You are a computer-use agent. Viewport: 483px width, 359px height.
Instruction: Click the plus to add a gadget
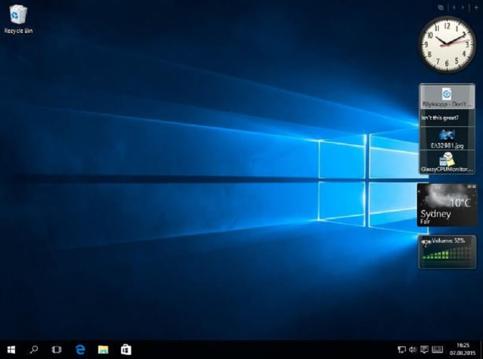[477, 7]
